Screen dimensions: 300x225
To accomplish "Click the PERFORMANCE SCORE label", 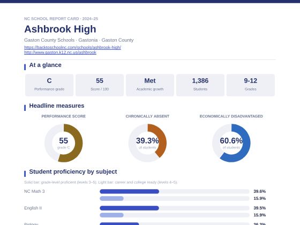I will (64, 116).
